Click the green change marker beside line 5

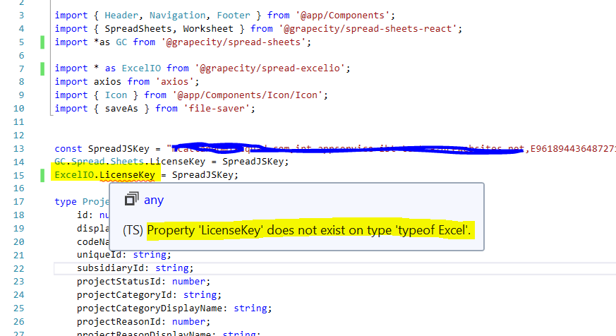[x=42, y=42]
